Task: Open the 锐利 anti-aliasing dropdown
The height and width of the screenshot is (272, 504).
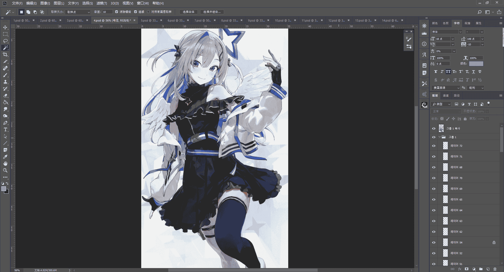Action: click(x=476, y=88)
